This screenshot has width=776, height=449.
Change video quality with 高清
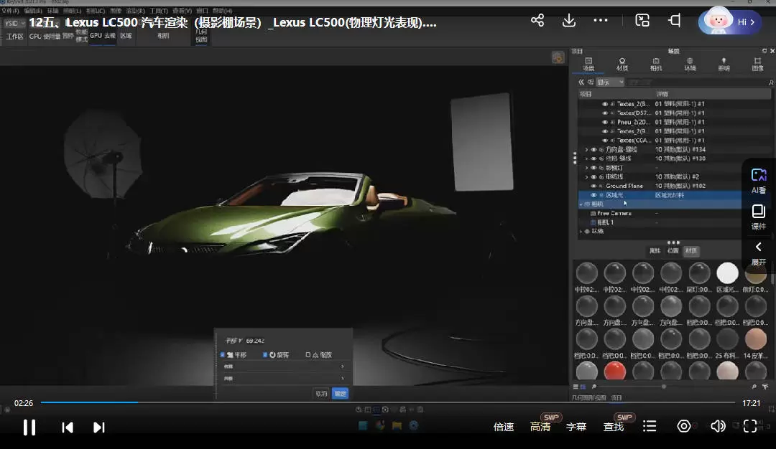[x=540, y=427]
